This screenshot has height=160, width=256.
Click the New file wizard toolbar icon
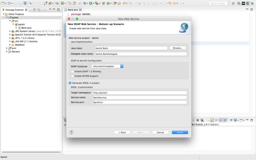tap(3, 3)
